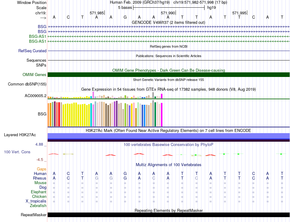
Task: Open the Layered H3K27Ac track label
Action: coord(20,135)
